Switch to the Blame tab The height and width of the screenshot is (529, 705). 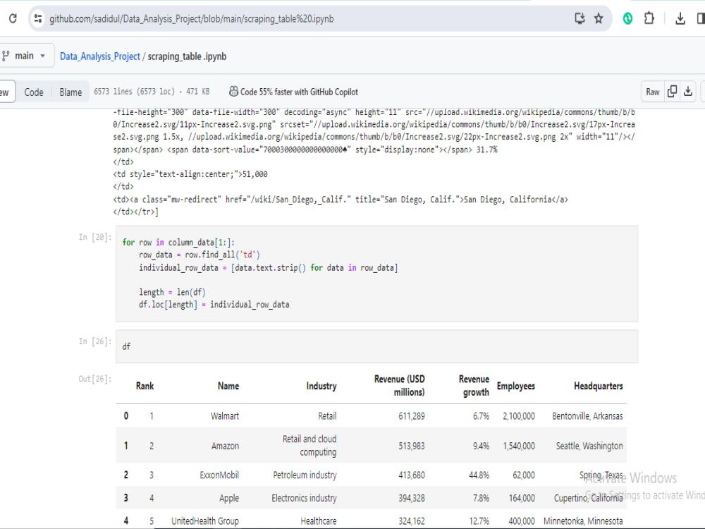click(70, 92)
